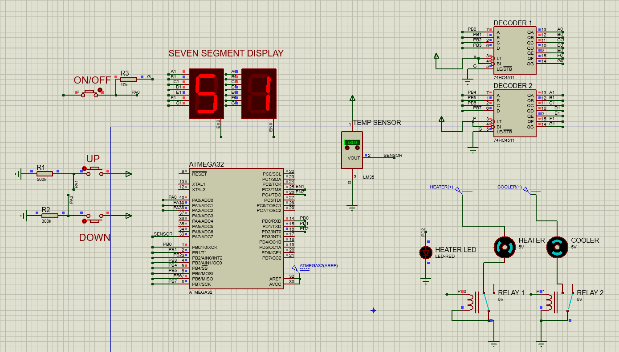Click the RESET pin label on ATMEGA32
This screenshot has height=352, width=619.
(200, 174)
